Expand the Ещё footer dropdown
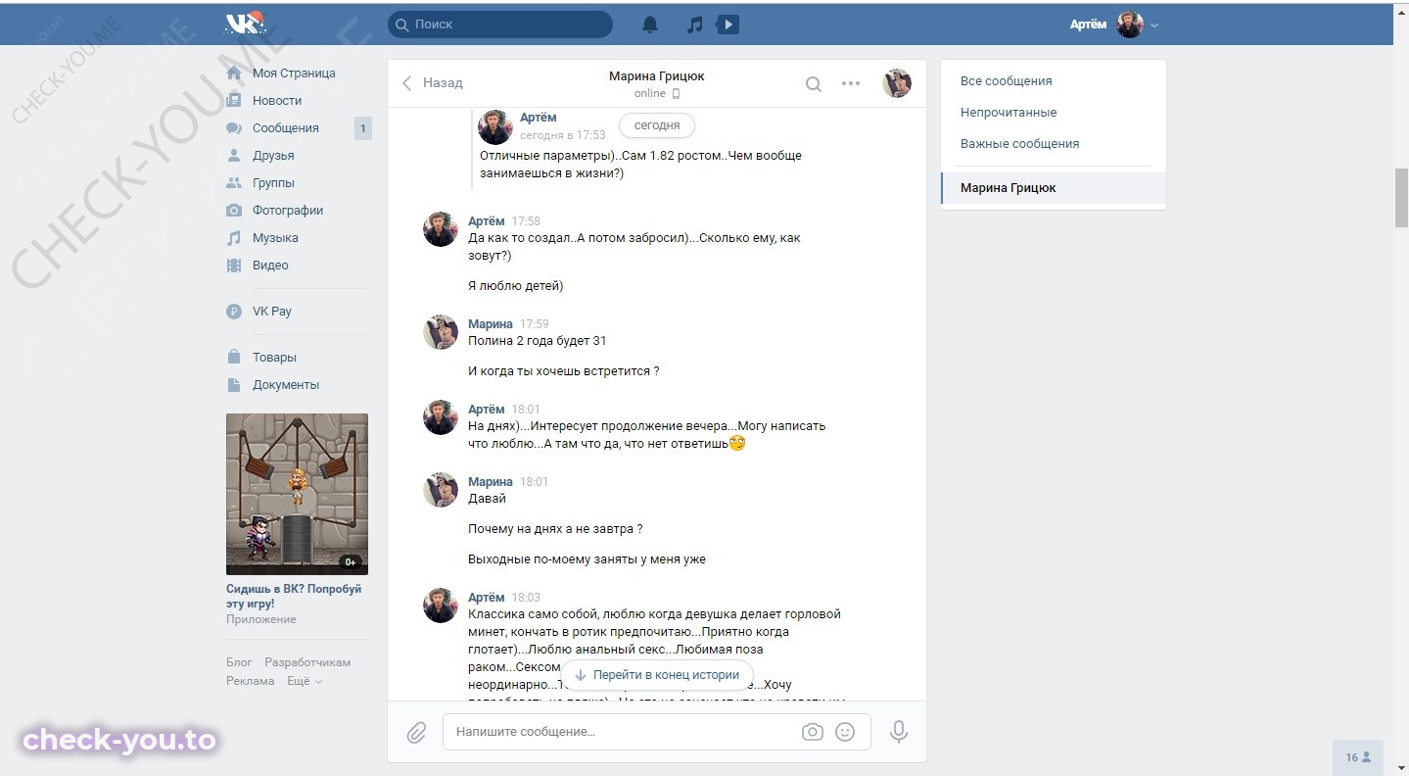The height and width of the screenshot is (776, 1409). coord(305,681)
